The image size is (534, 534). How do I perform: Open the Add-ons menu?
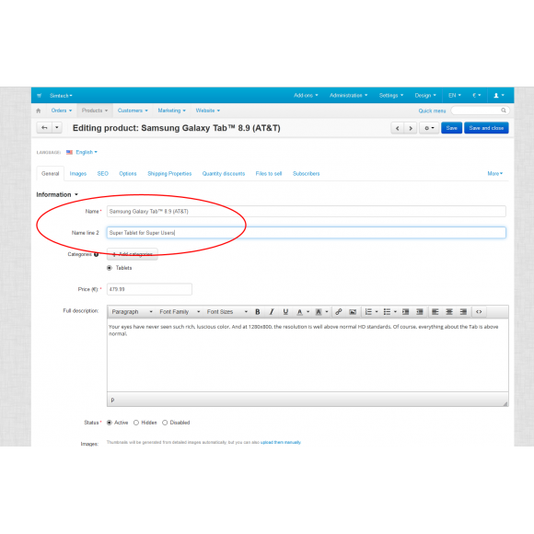click(x=306, y=96)
